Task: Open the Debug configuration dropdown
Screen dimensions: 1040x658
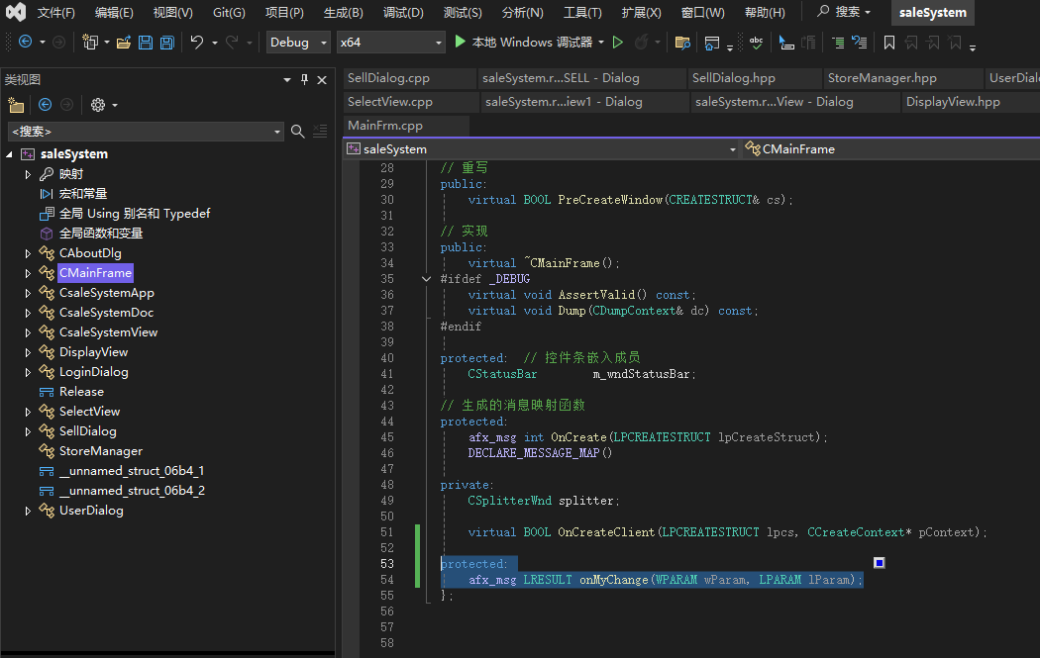Action: (x=298, y=43)
